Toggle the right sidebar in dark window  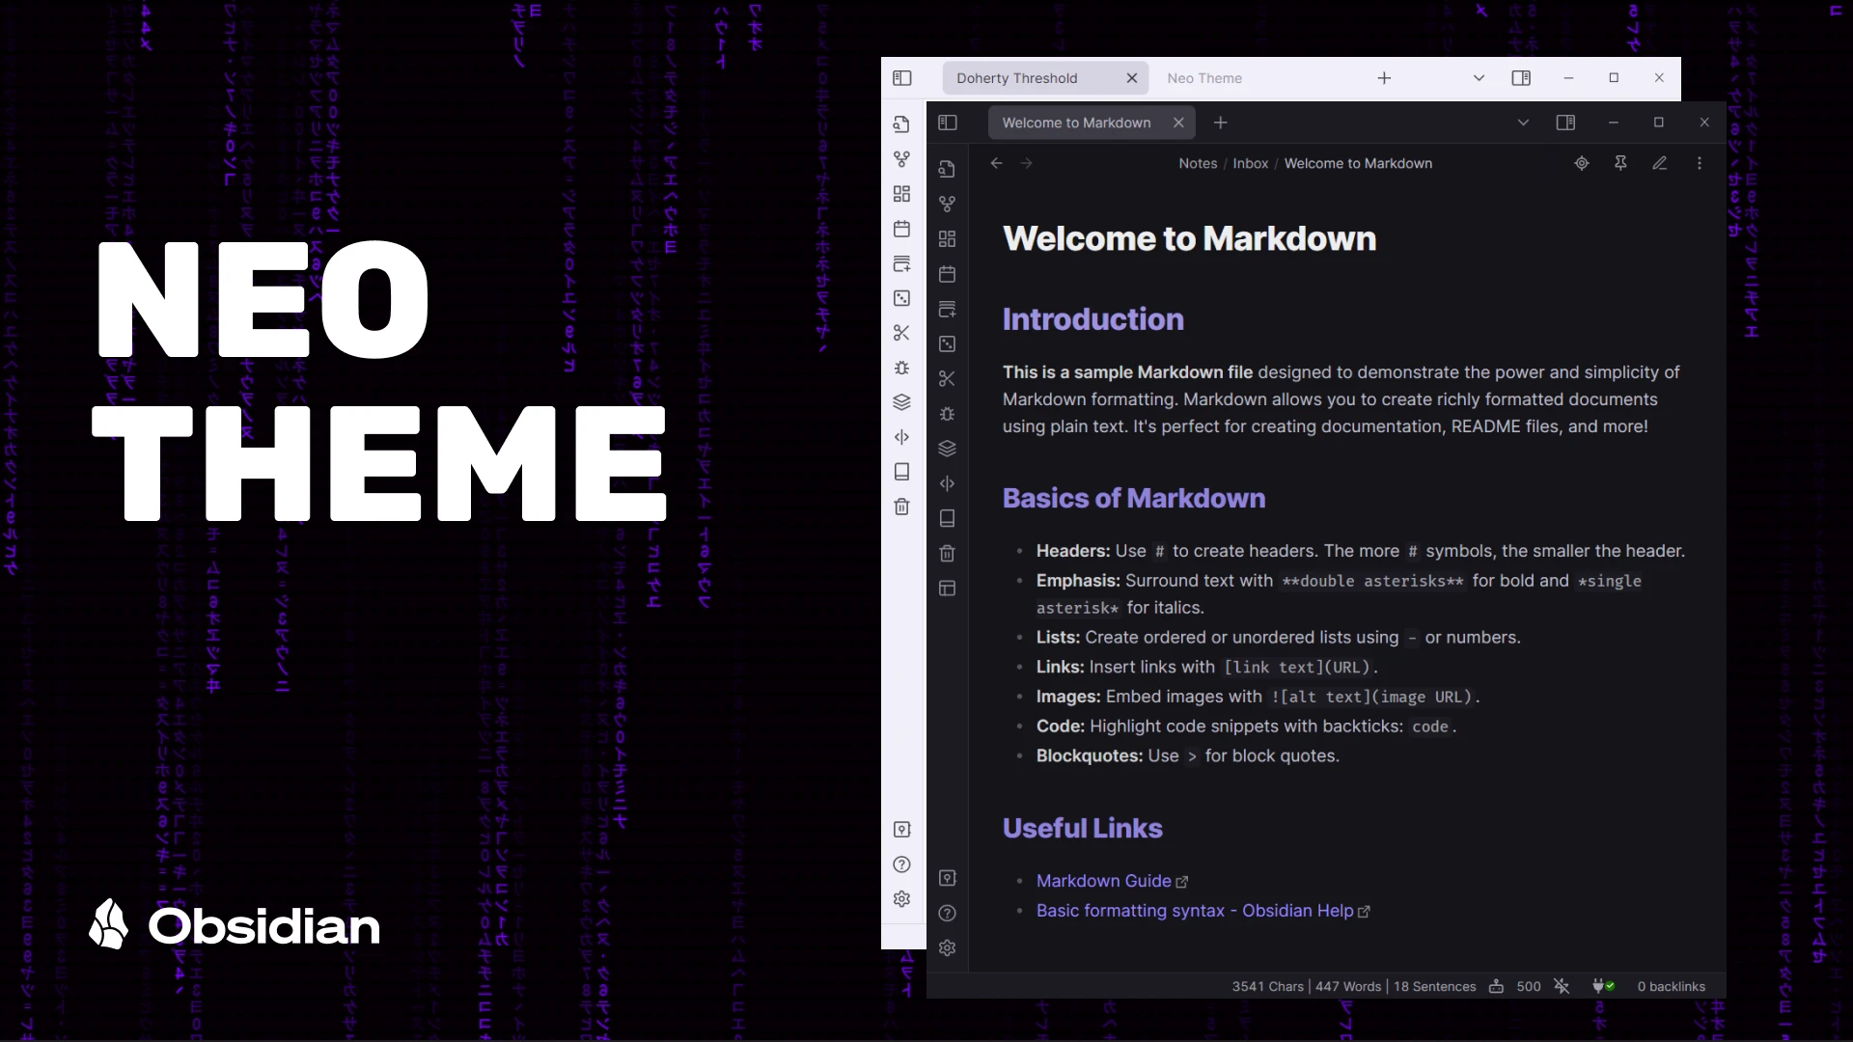tap(1565, 123)
